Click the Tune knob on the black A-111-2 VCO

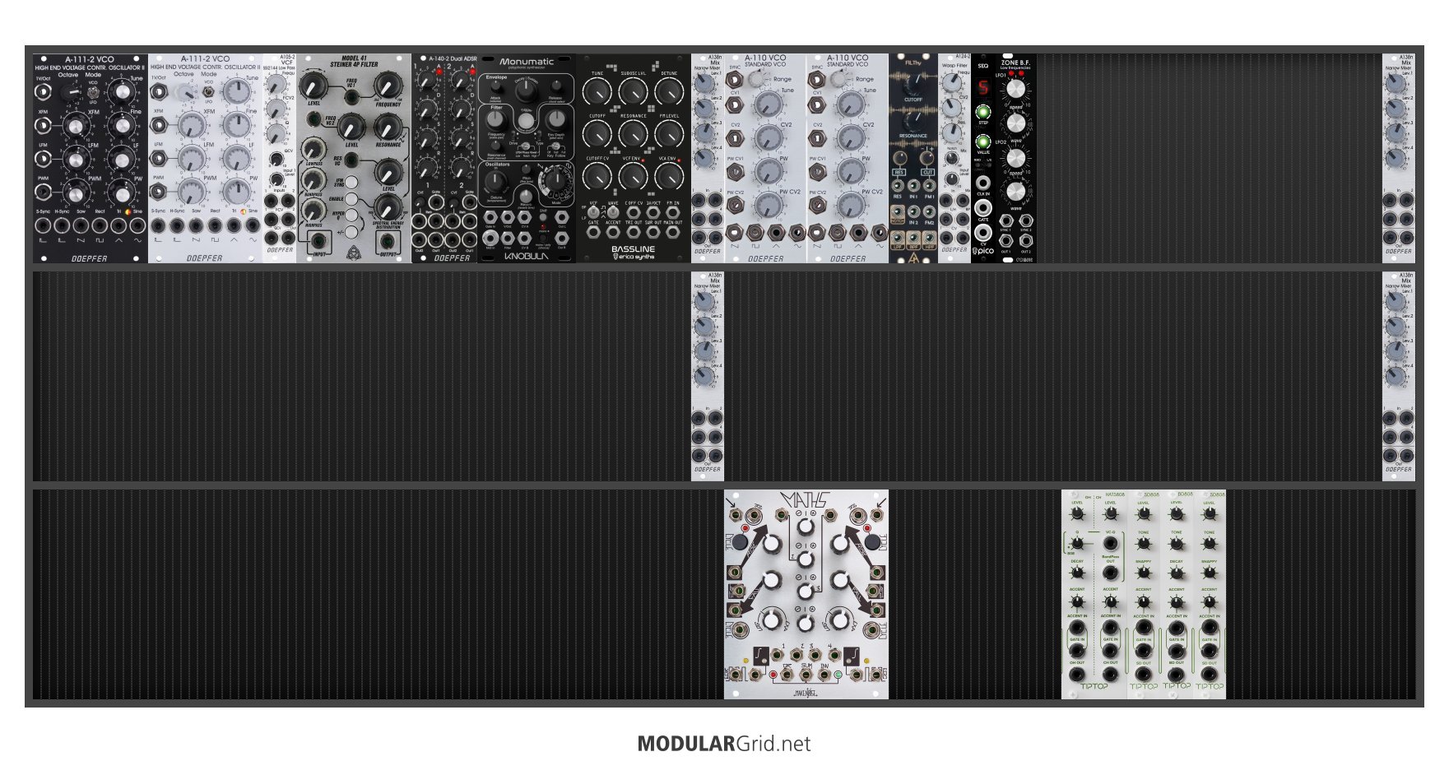tap(123, 92)
